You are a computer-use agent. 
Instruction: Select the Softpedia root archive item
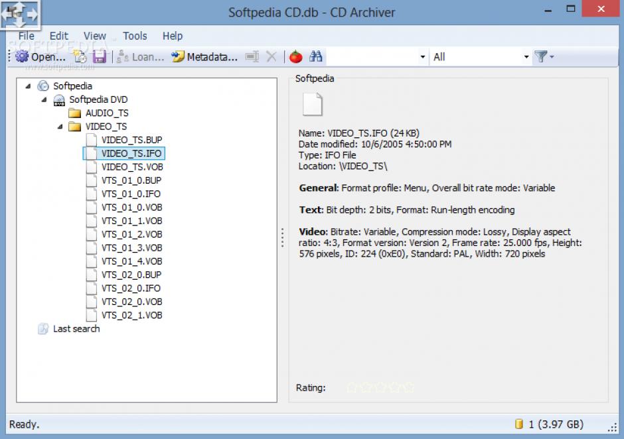click(x=72, y=86)
